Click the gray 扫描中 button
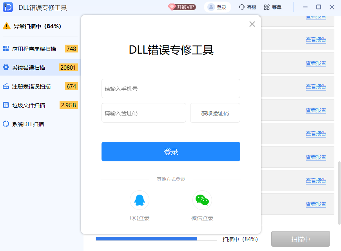341x251 pixels. [x=300, y=239]
